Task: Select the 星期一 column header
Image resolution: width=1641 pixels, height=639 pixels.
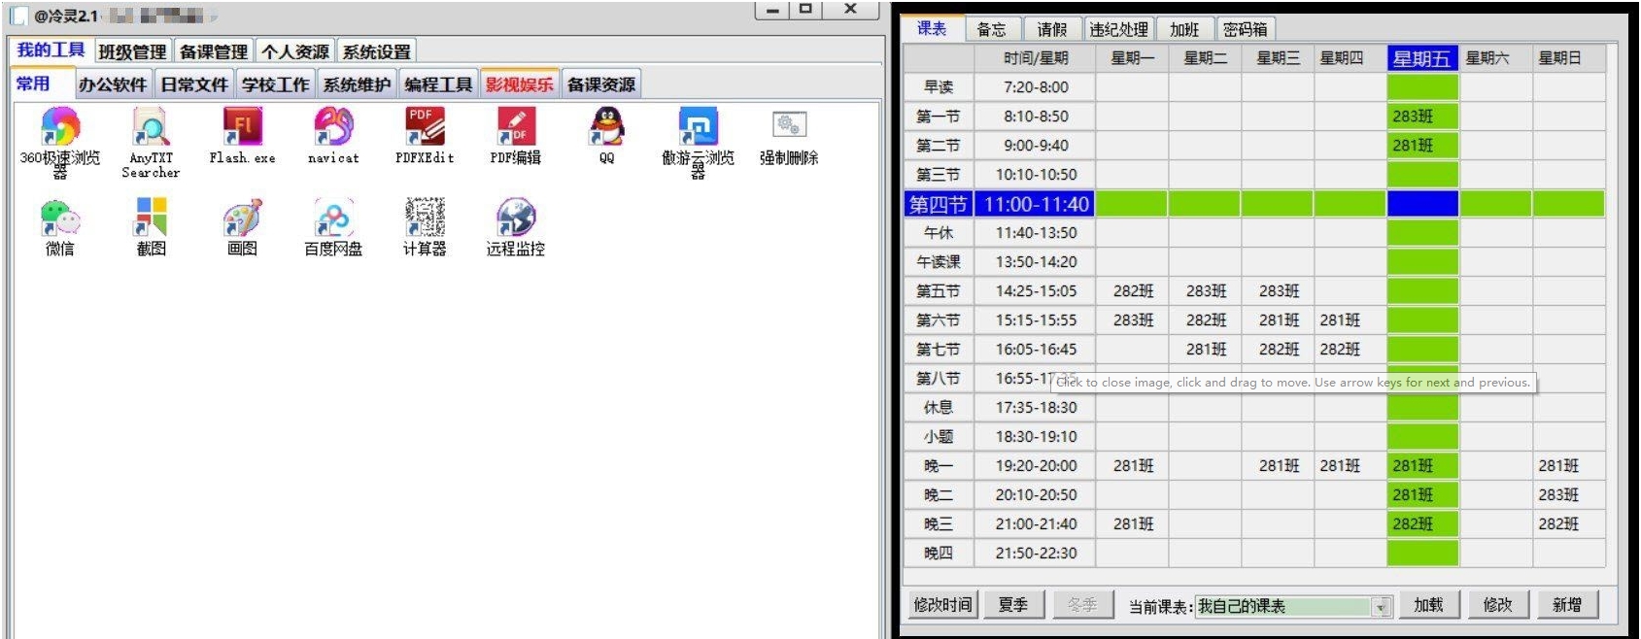Action: pos(1133,58)
